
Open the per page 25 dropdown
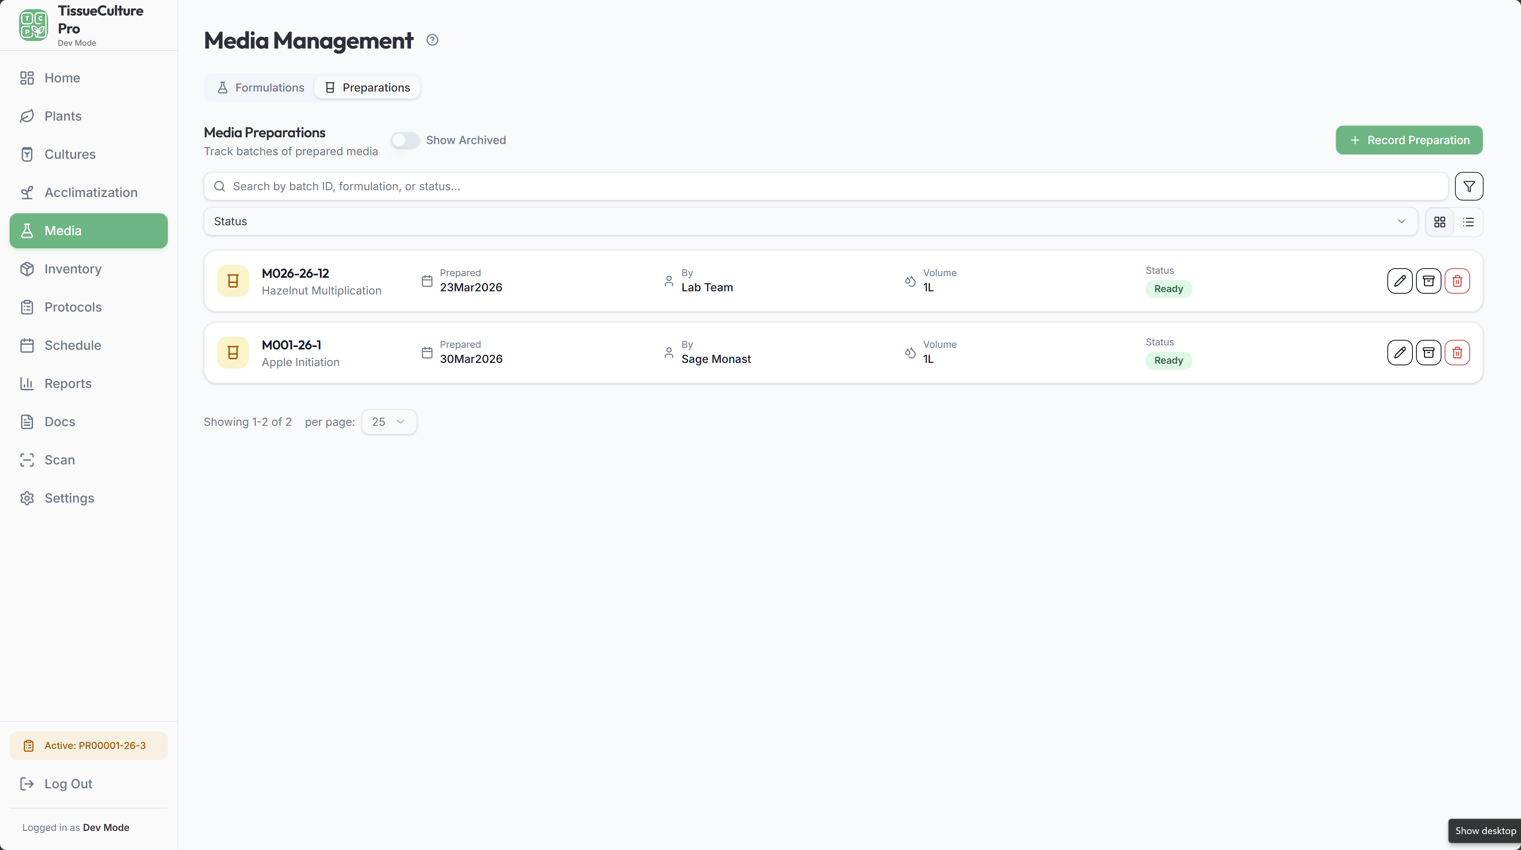(389, 422)
